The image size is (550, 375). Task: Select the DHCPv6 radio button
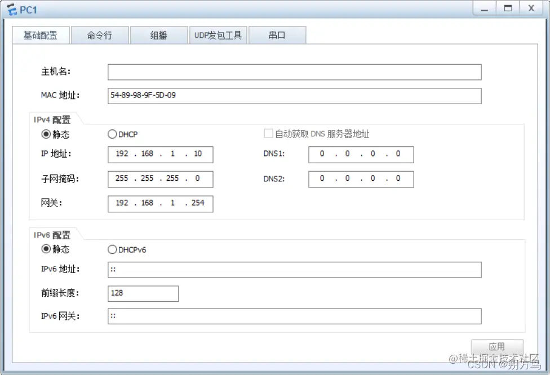(x=112, y=249)
